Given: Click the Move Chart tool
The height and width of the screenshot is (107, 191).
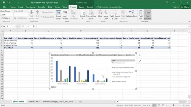Looking at the screenshot, I should [106, 15].
